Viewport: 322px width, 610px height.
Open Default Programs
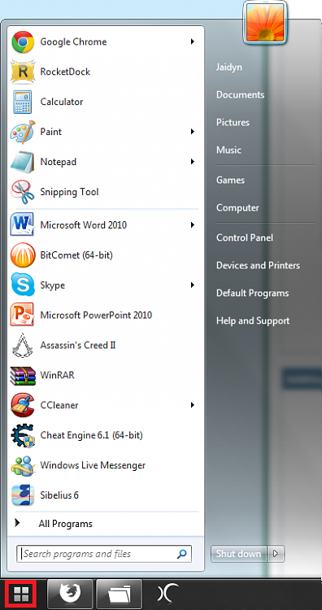pos(252,293)
